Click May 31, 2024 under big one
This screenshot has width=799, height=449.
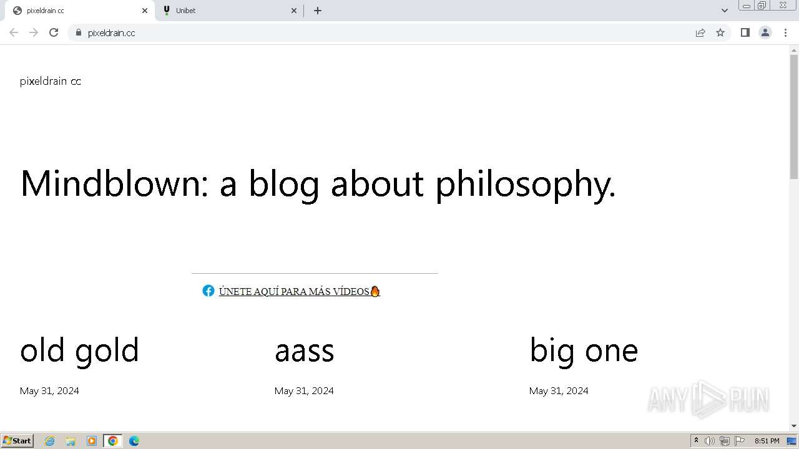point(559,391)
